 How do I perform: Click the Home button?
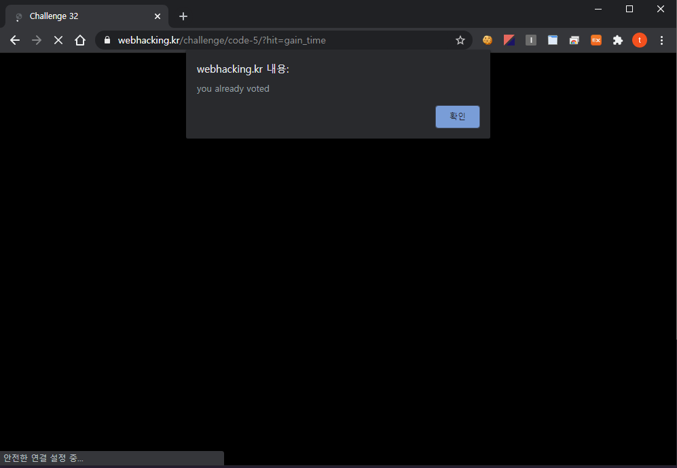79,40
